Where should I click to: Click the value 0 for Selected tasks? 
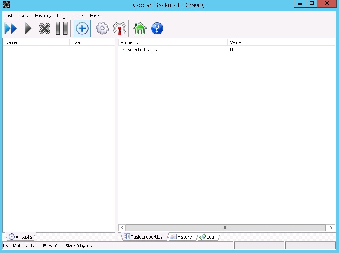coord(231,50)
